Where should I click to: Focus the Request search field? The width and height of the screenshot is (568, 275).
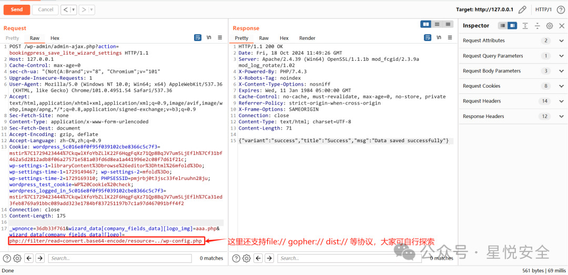[120, 258]
